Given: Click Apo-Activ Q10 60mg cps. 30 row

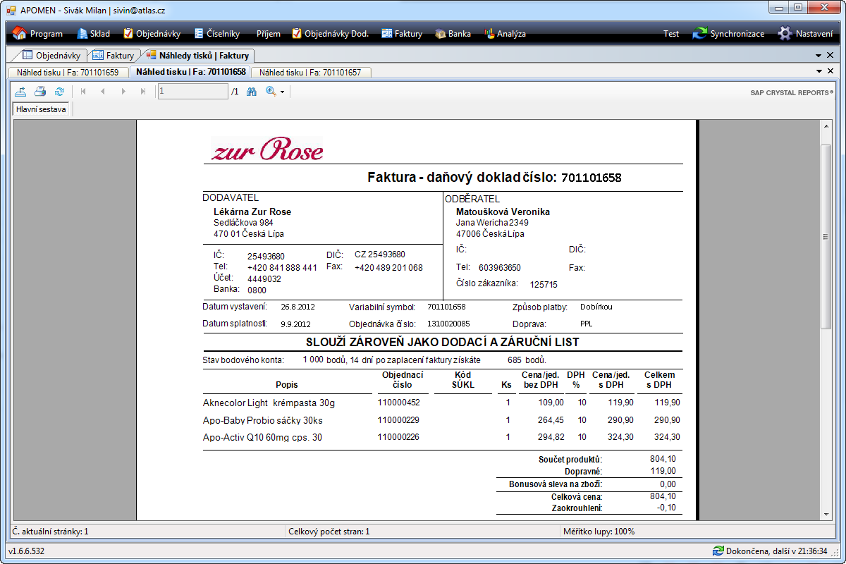Looking at the screenshot, I should (443, 437).
